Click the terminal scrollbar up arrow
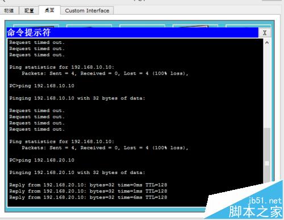The image size is (284, 220). [x=267, y=43]
